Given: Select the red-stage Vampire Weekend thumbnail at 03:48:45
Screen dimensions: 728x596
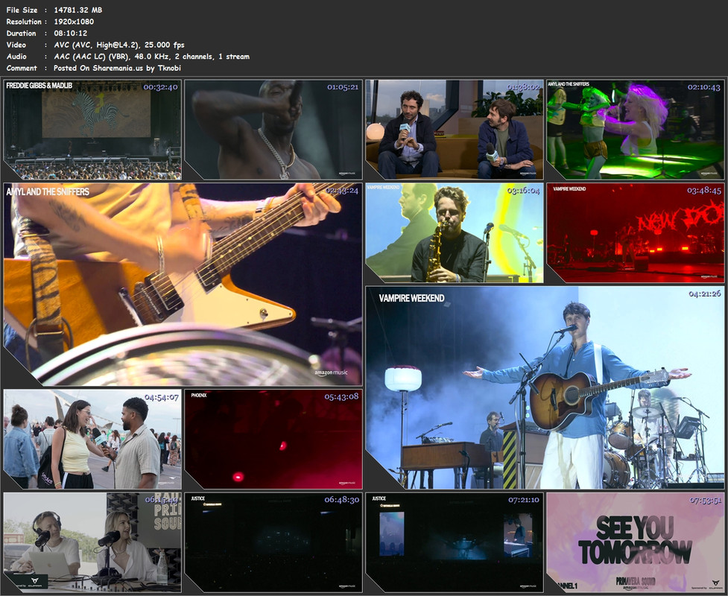Looking at the screenshot, I should tap(636, 233).
